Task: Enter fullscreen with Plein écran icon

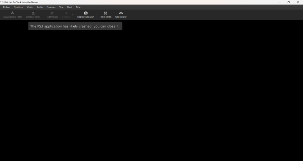Action: tap(105, 13)
